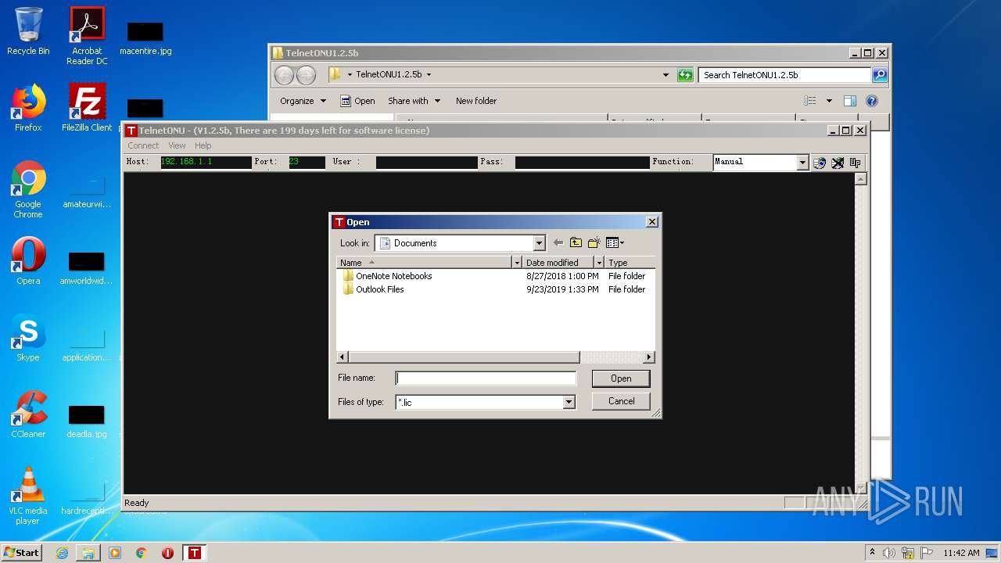Click the Explorer back navigation button
Screen dimensions: 1001x563
pyautogui.click(x=284, y=75)
